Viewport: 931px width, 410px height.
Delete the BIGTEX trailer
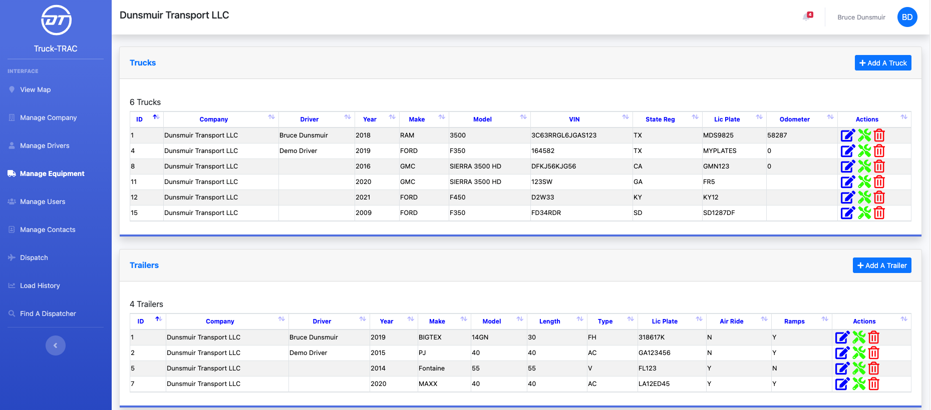pyautogui.click(x=874, y=337)
